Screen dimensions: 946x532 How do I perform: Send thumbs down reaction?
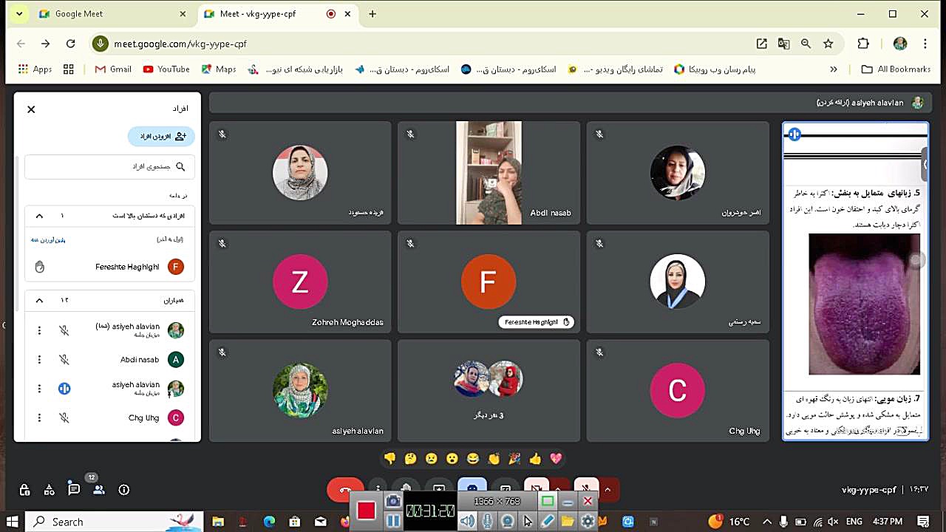coord(389,459)
